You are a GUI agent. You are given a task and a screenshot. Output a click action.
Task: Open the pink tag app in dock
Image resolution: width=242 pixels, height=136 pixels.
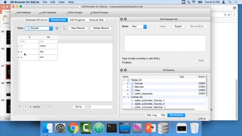pos(137,128)
